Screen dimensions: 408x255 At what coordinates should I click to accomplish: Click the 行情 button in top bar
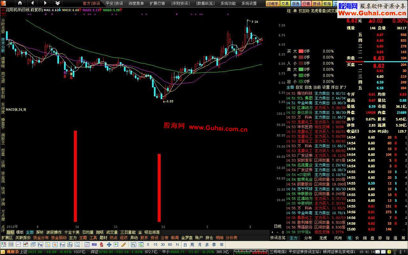pyautogui.click(x=306, y=4)
